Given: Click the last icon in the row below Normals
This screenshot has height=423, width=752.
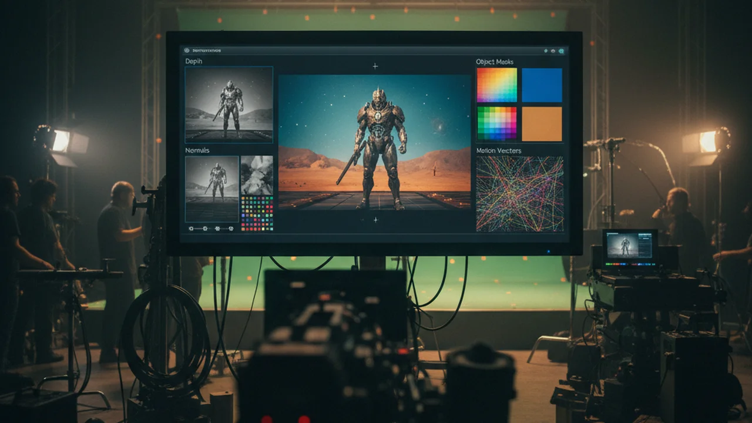Looking at the screenshot, I should [x=231, y=229].
